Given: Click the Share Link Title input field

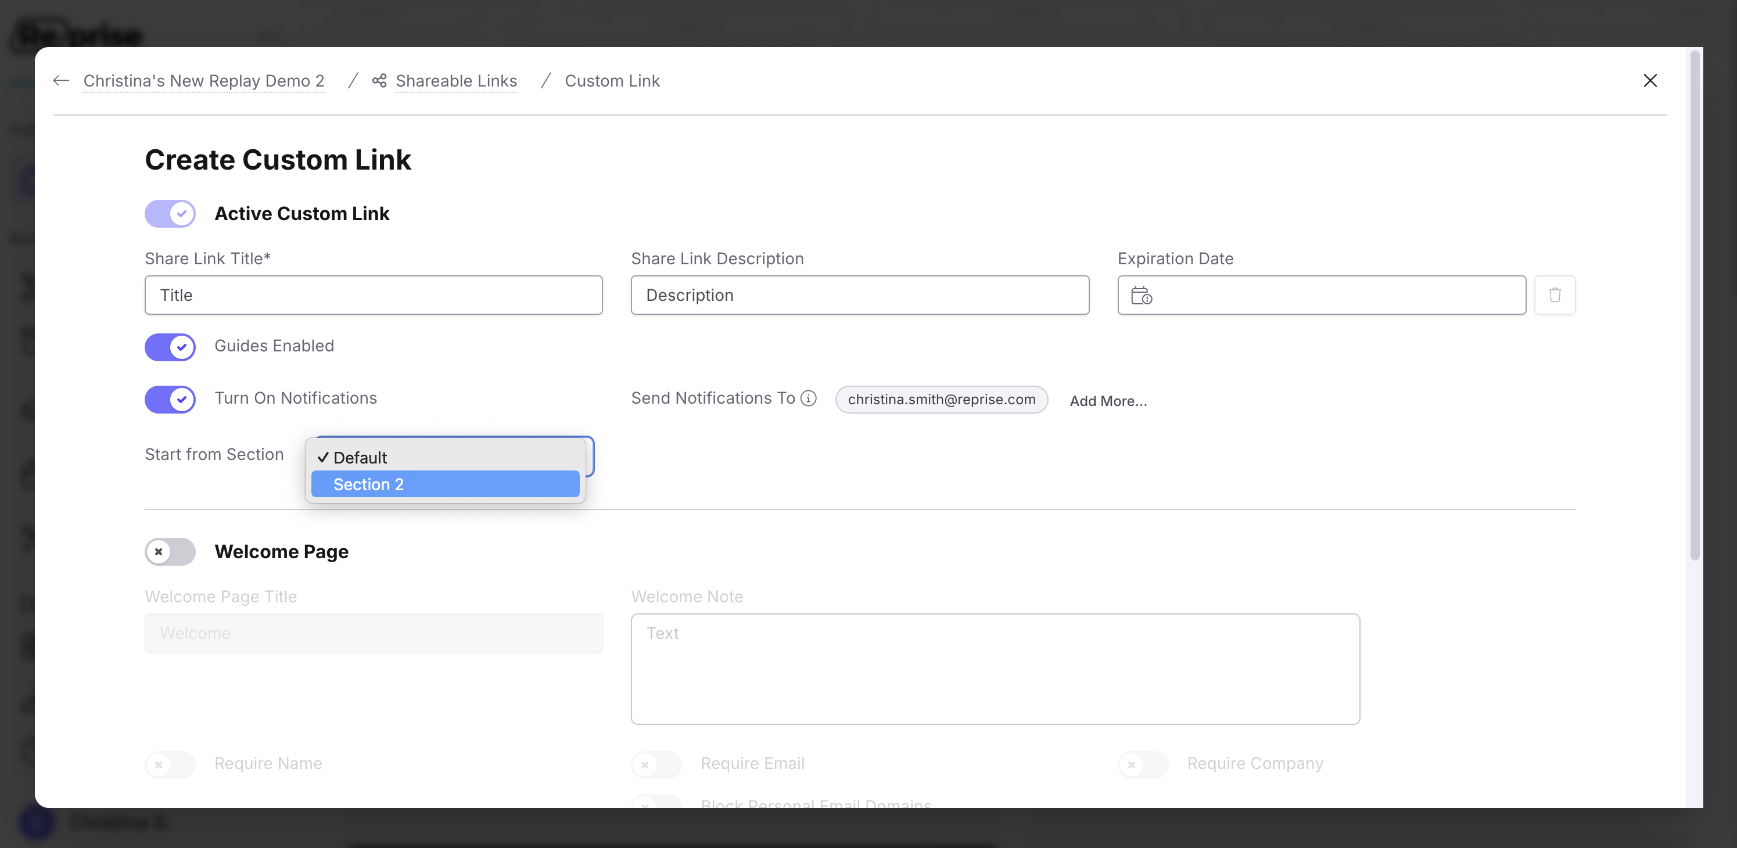Looking at the screenshot, I should pyautogui.click(x=374, y=294).
